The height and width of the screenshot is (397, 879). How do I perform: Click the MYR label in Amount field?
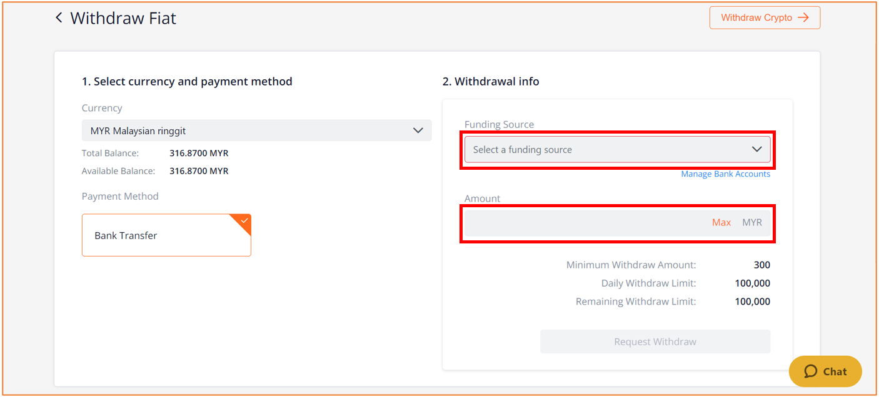752,222
